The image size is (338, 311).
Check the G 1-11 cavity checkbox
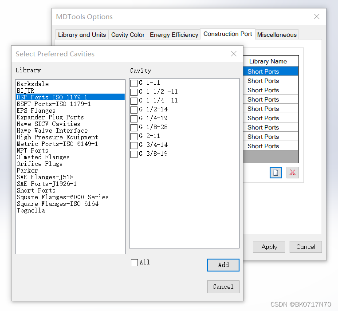click(x=134, y=83)
